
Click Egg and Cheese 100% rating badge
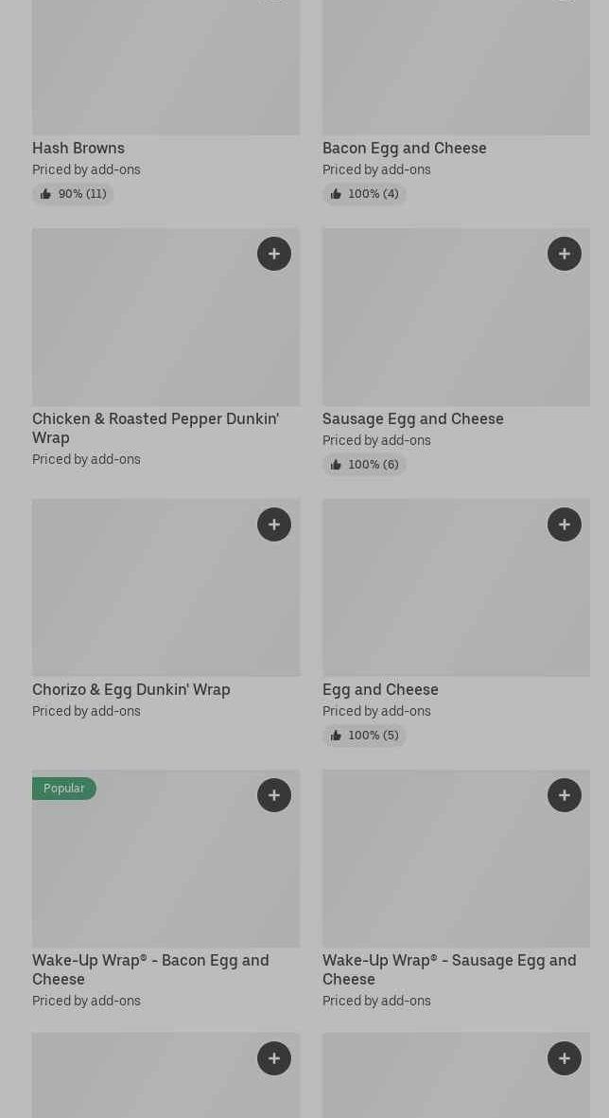tap(364, 736)
